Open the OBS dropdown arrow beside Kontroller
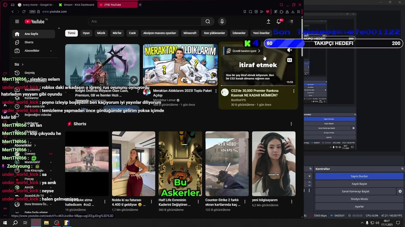This screenshot has width=405, height=227. 309,176
